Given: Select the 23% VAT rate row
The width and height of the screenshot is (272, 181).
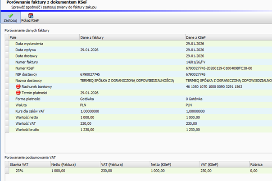Looking at the screenshot, I should (x=20, y=171).
